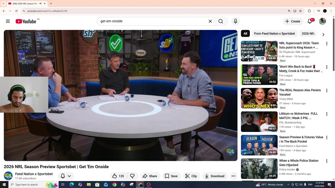Screen dimensions: 335x188
Task: Open Windows Start menu
Action: (x=4, y=185)
